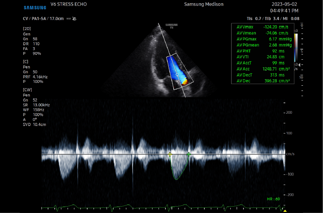Select the AV Dec 396.28 cm/s² row
Image resolution: width=323 pixels, height=213 pixels.
pos(263,81)
